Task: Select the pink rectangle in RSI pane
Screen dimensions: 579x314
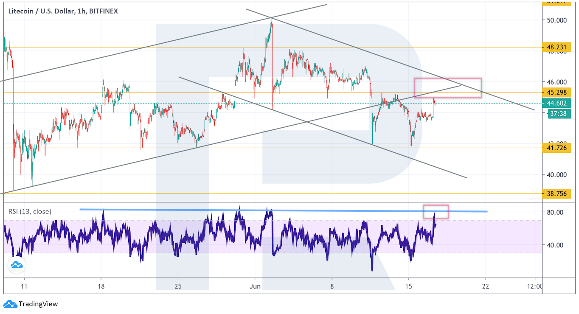Action: [x=436, y=212]
